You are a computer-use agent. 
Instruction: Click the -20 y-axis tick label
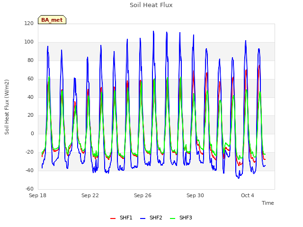pos(29,152)
